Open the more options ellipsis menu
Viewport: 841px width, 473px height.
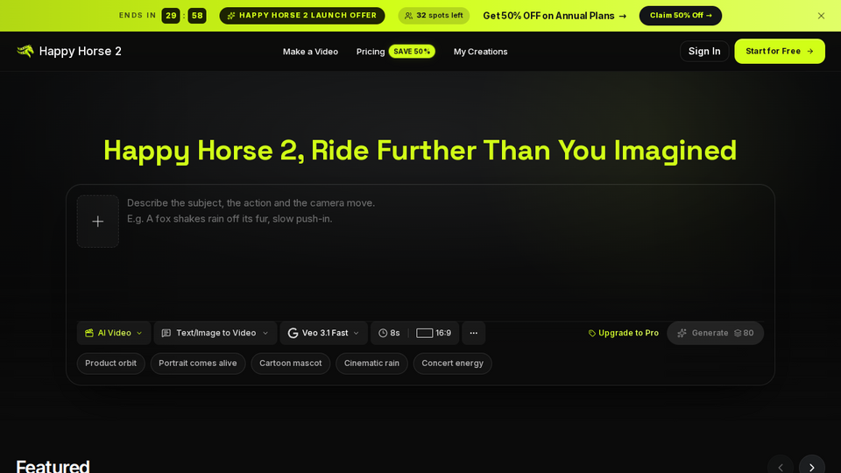(474, 333)
